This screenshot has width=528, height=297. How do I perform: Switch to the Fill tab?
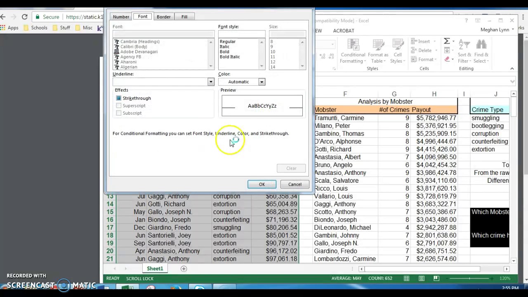click(x=184, y=17)
